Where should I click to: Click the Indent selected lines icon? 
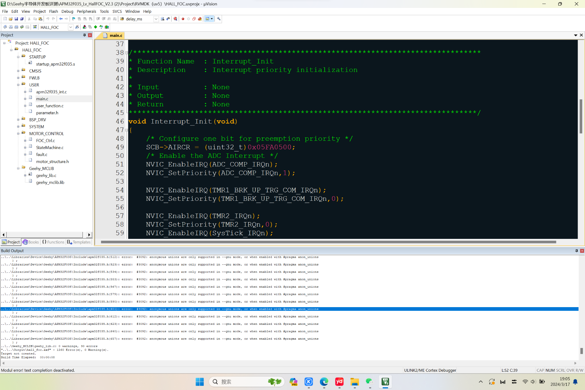pos(98,19)
